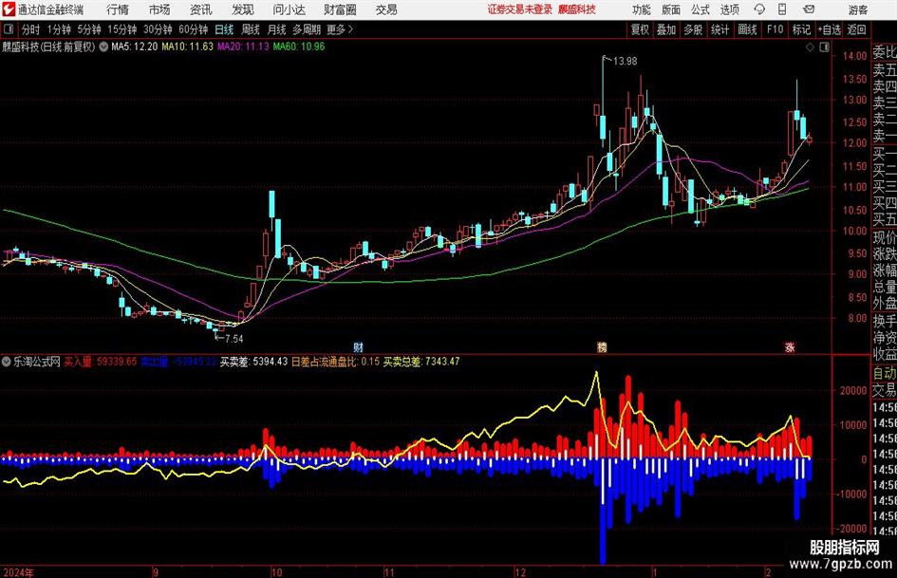The image size is (897, 578).
Task: Open the 问小达 menu
Action: coord(289,9)
